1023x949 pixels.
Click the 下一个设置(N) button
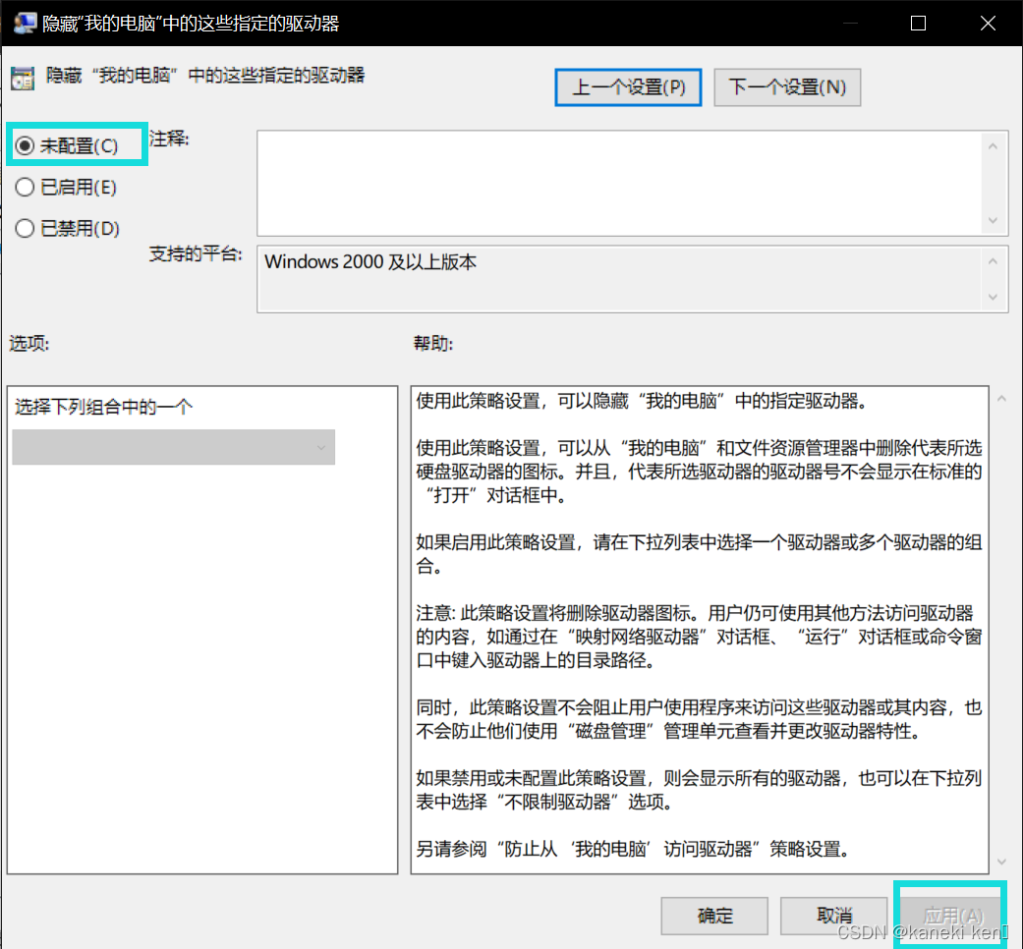point(786,86)
